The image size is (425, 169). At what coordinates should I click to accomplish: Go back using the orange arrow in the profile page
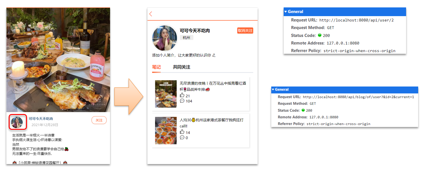point(151,14)
